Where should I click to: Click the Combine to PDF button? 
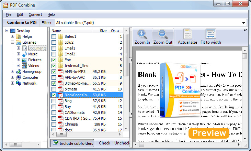[22, 22]
